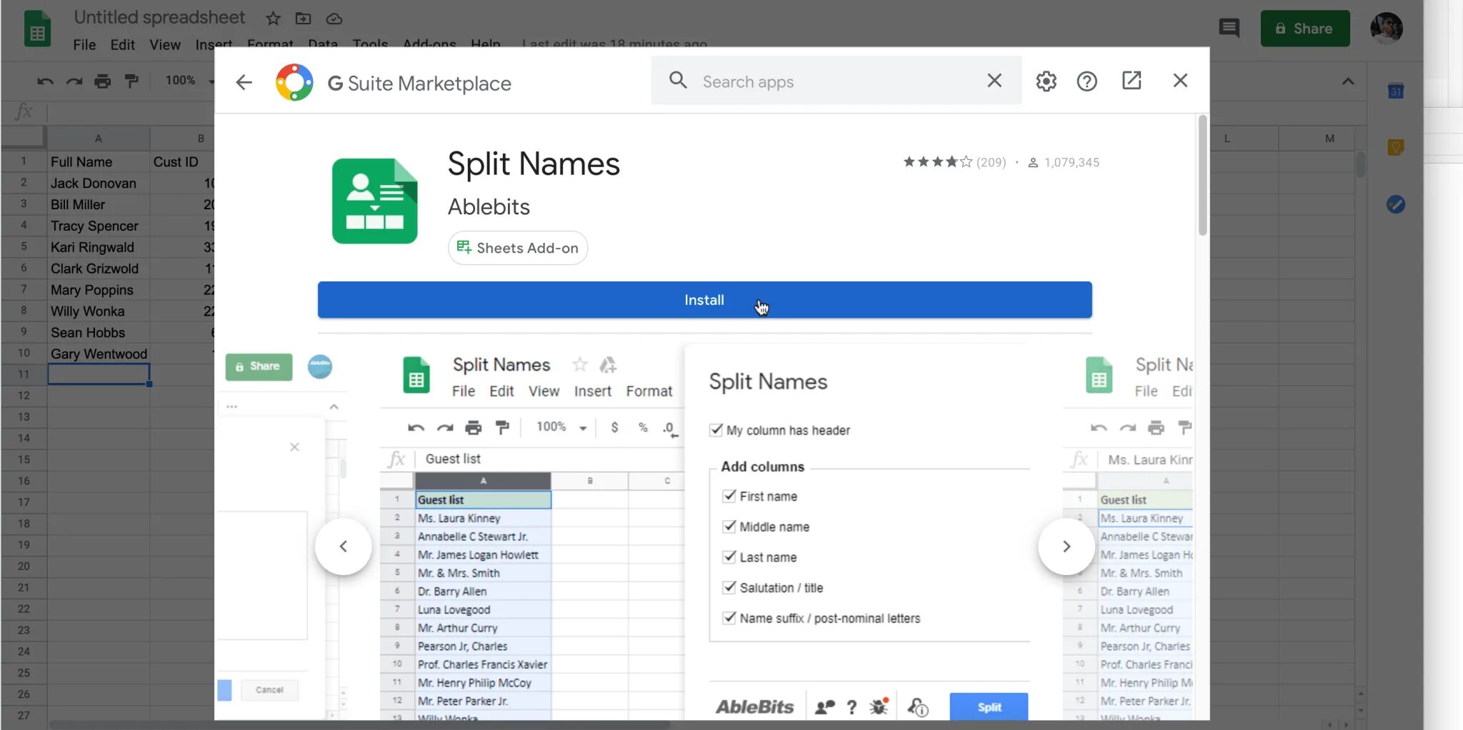
Task: Click the Marketplace dialog vertical scrollbar
Action: 1203,176
